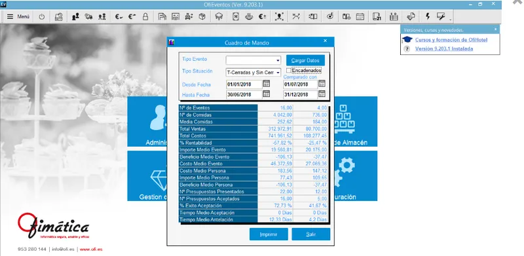Click the page numbered 21 icon

tap(377, 16)
